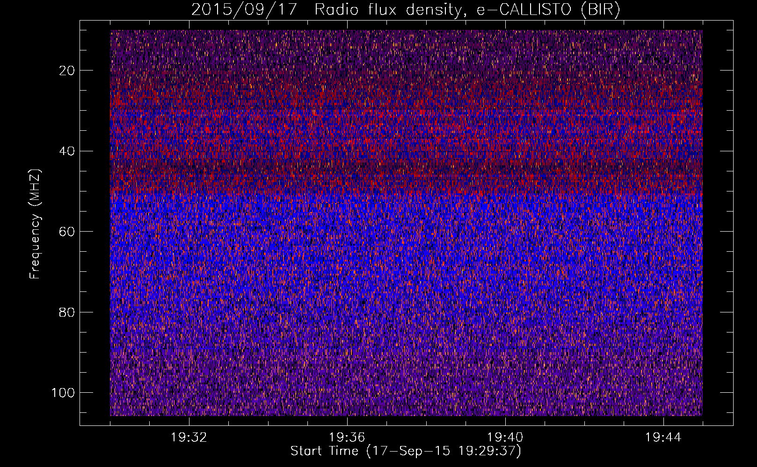Screen dimensions: 757x467
Task: Click the 19:36 time tick label
Action: click(x=347, y=438)
